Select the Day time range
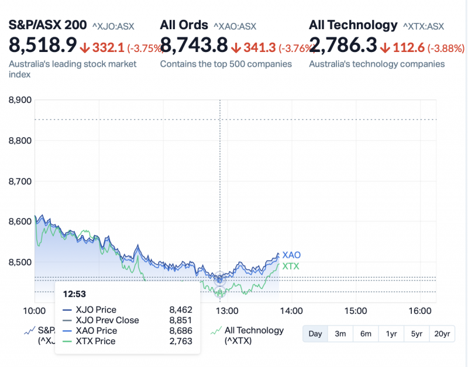Screen dimensions: 468x367 coord(315,334)
